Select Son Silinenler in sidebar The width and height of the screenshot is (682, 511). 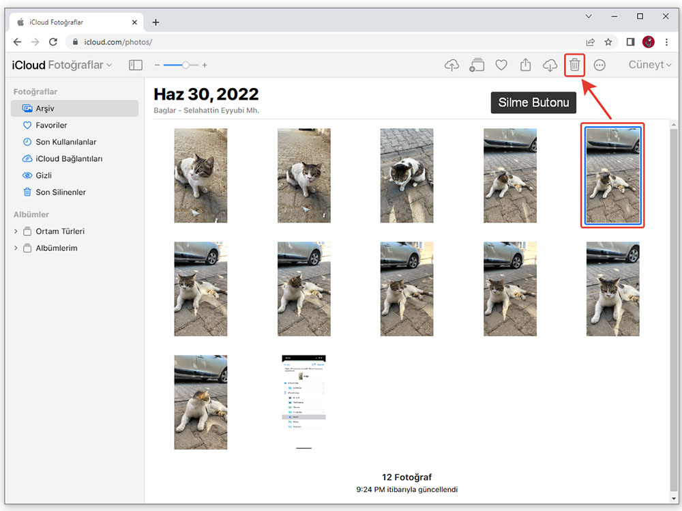point(61,192)
